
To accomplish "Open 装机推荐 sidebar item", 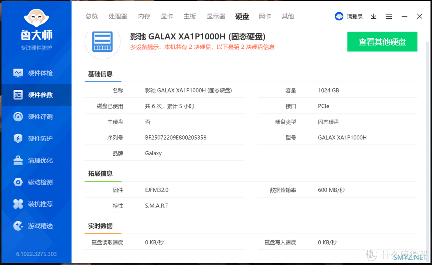I will click(x=36, y=204).
